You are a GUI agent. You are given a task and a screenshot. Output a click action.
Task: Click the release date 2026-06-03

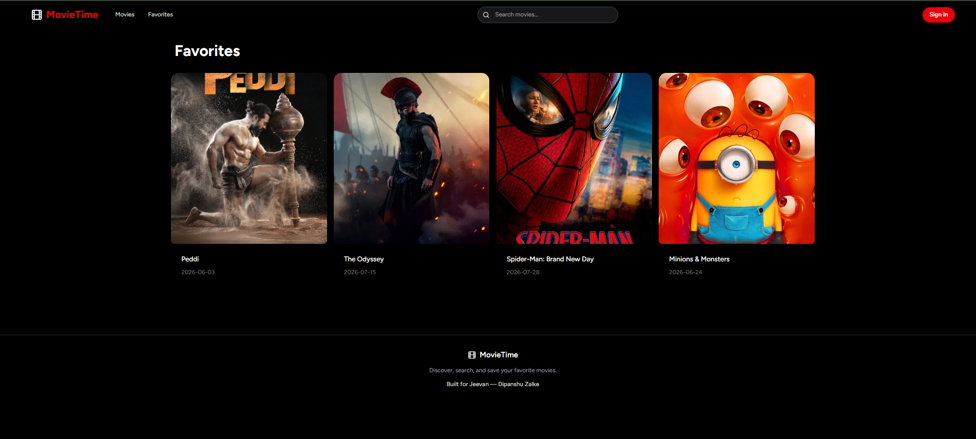198,272
